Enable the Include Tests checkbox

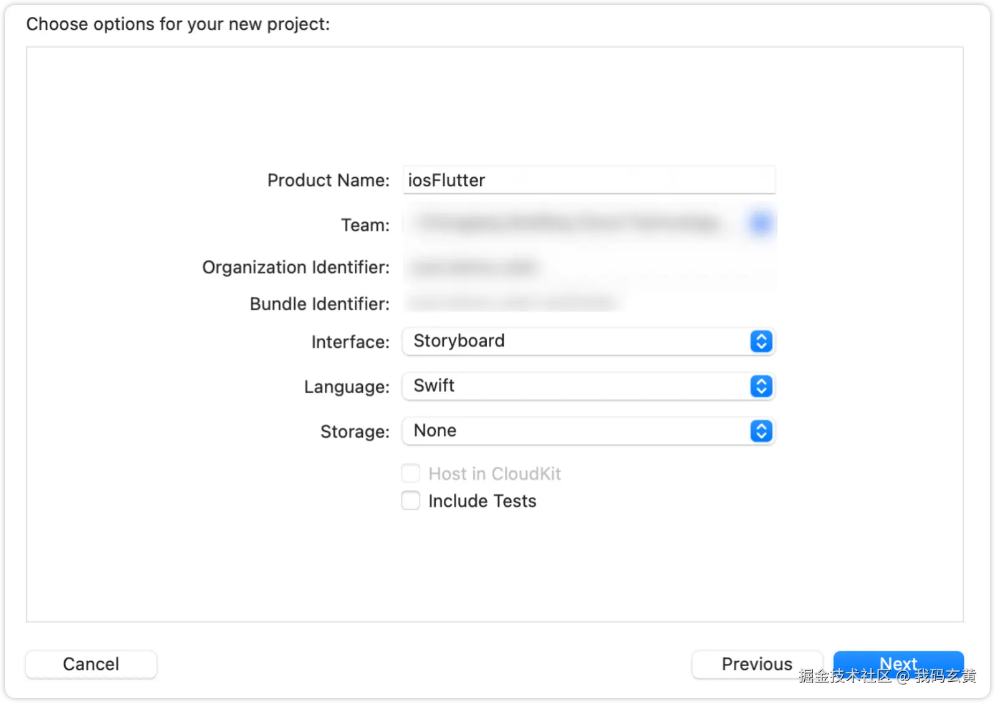[x=411, y=500]
